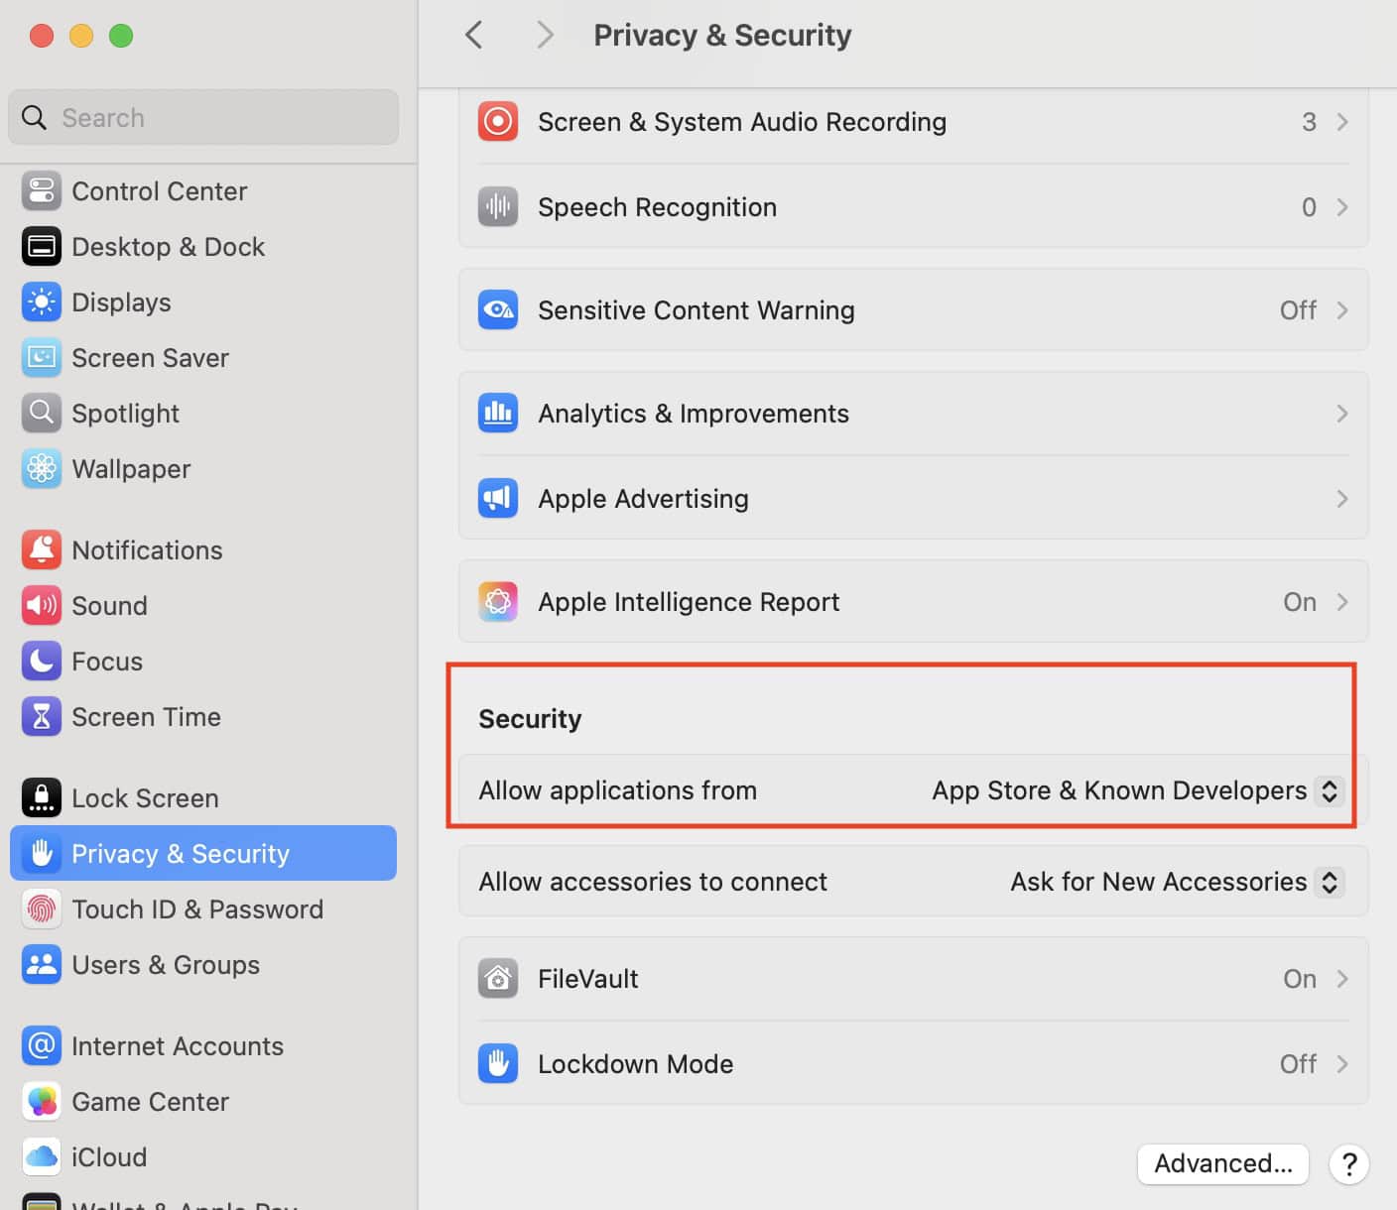Click the help question mark button
Screen dimensions: 1397x1210
click(1348, 1163)
